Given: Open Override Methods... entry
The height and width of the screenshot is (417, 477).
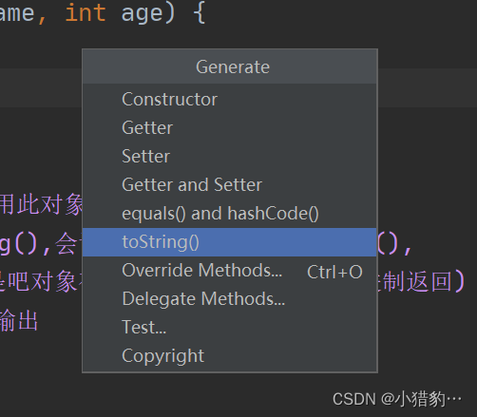Looking at the screenshot, I should click(x=230, y=271).
